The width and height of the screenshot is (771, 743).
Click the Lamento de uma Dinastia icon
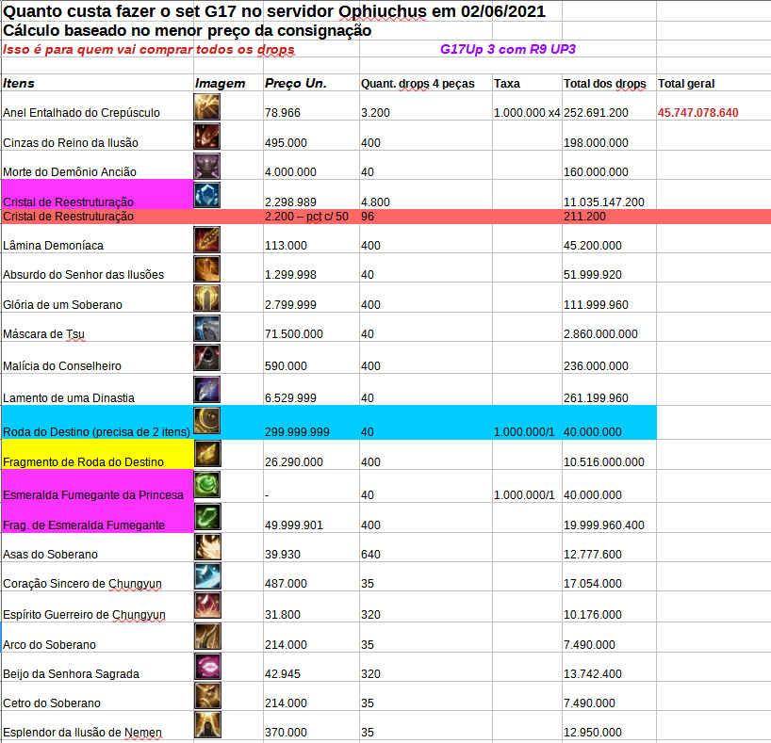pyautogui.click(x=207, y=390)
